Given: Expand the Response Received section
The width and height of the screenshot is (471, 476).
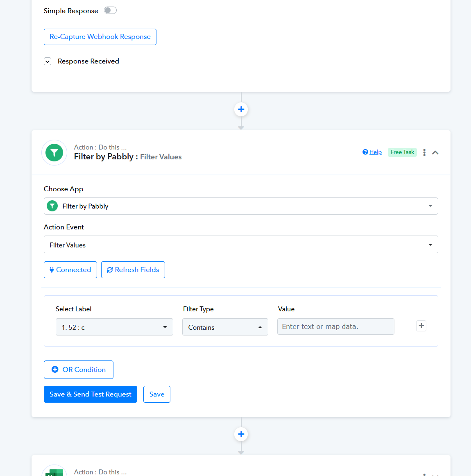Looking at the screenshot, I should tap(48, 61).
